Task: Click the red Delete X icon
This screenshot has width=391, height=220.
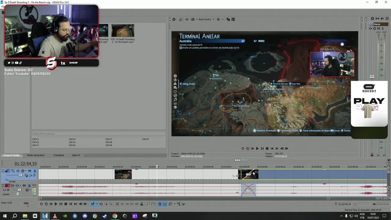Action: tap(117, 204)
